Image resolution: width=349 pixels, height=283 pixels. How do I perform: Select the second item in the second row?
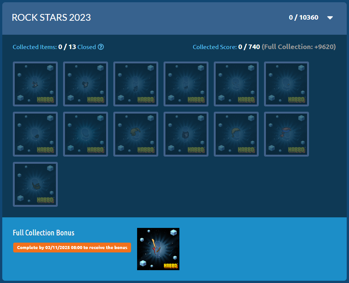(x=86, y=134)
